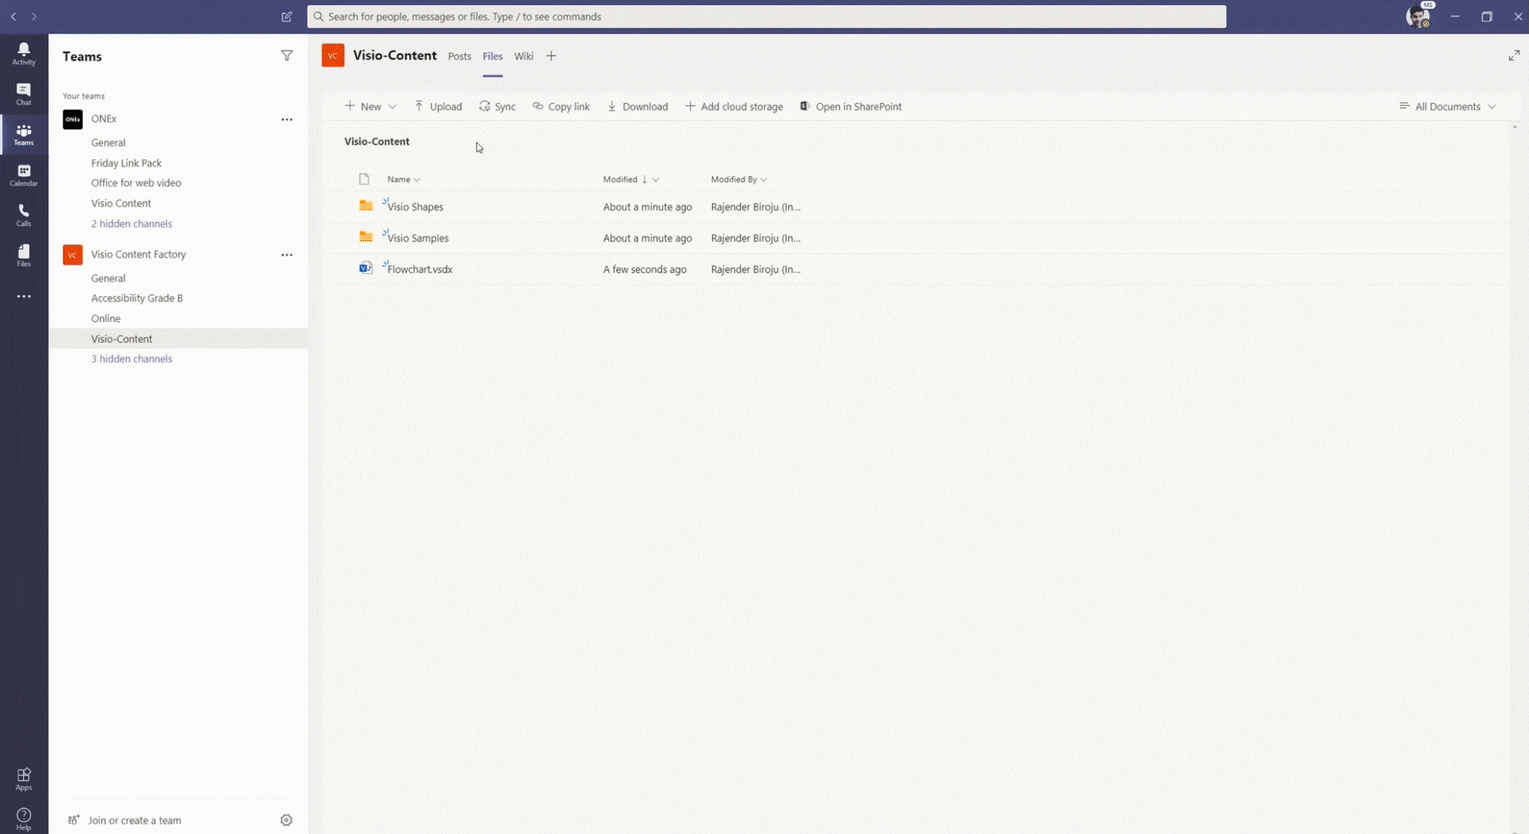This screenshot has width=1529, height=834.
Task: Go back with the left arrow
Action: (x=14, y=16)
